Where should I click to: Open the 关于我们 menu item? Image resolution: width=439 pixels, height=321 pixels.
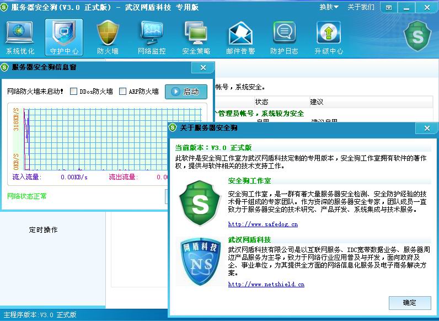(x=361, y=7)
